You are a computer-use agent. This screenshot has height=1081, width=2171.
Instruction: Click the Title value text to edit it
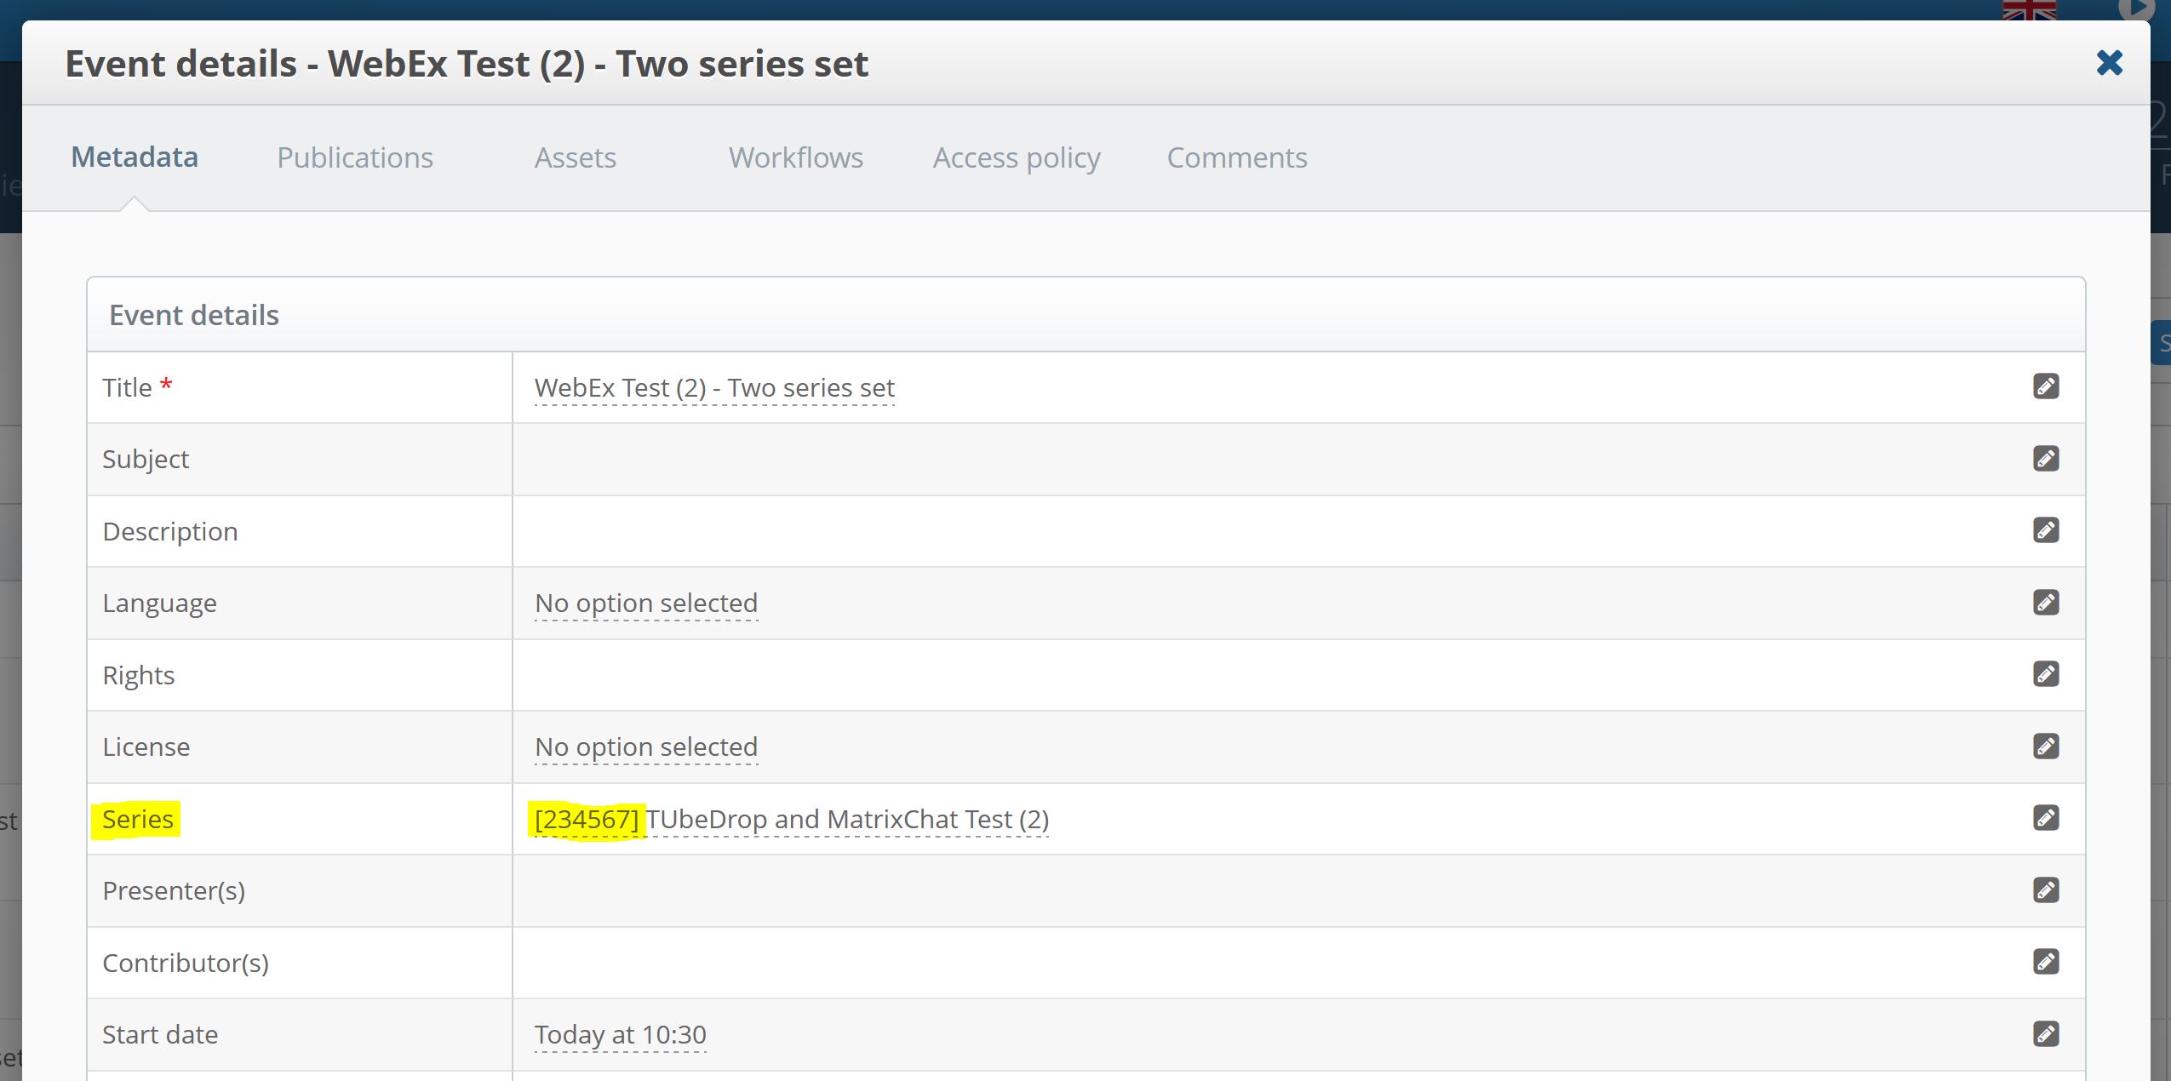click(x=713, y=387)
